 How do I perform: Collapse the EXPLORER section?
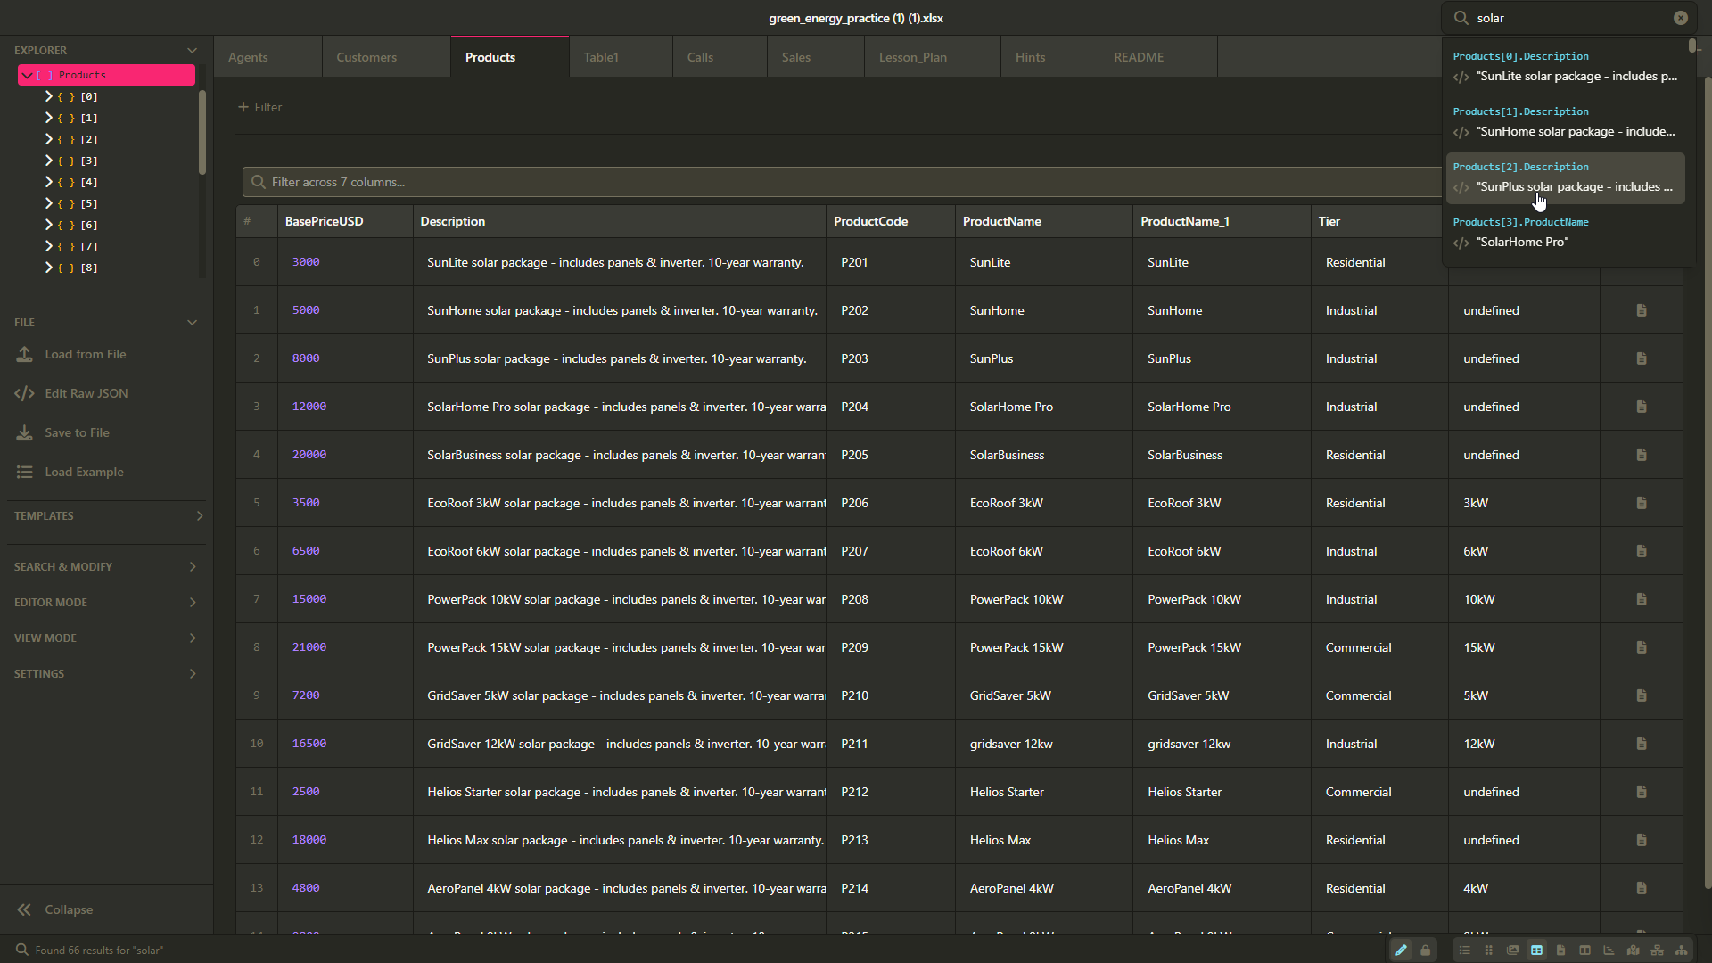(193, 50)
